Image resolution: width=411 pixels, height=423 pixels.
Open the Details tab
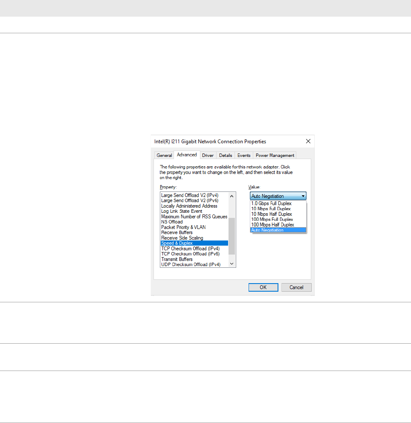[226, 155]
